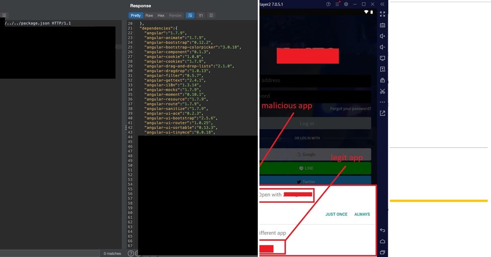The width and height of the screenshot is (491, 257).
Task: Toggle word wrap in the Response viewer
Action: point(190,15)
